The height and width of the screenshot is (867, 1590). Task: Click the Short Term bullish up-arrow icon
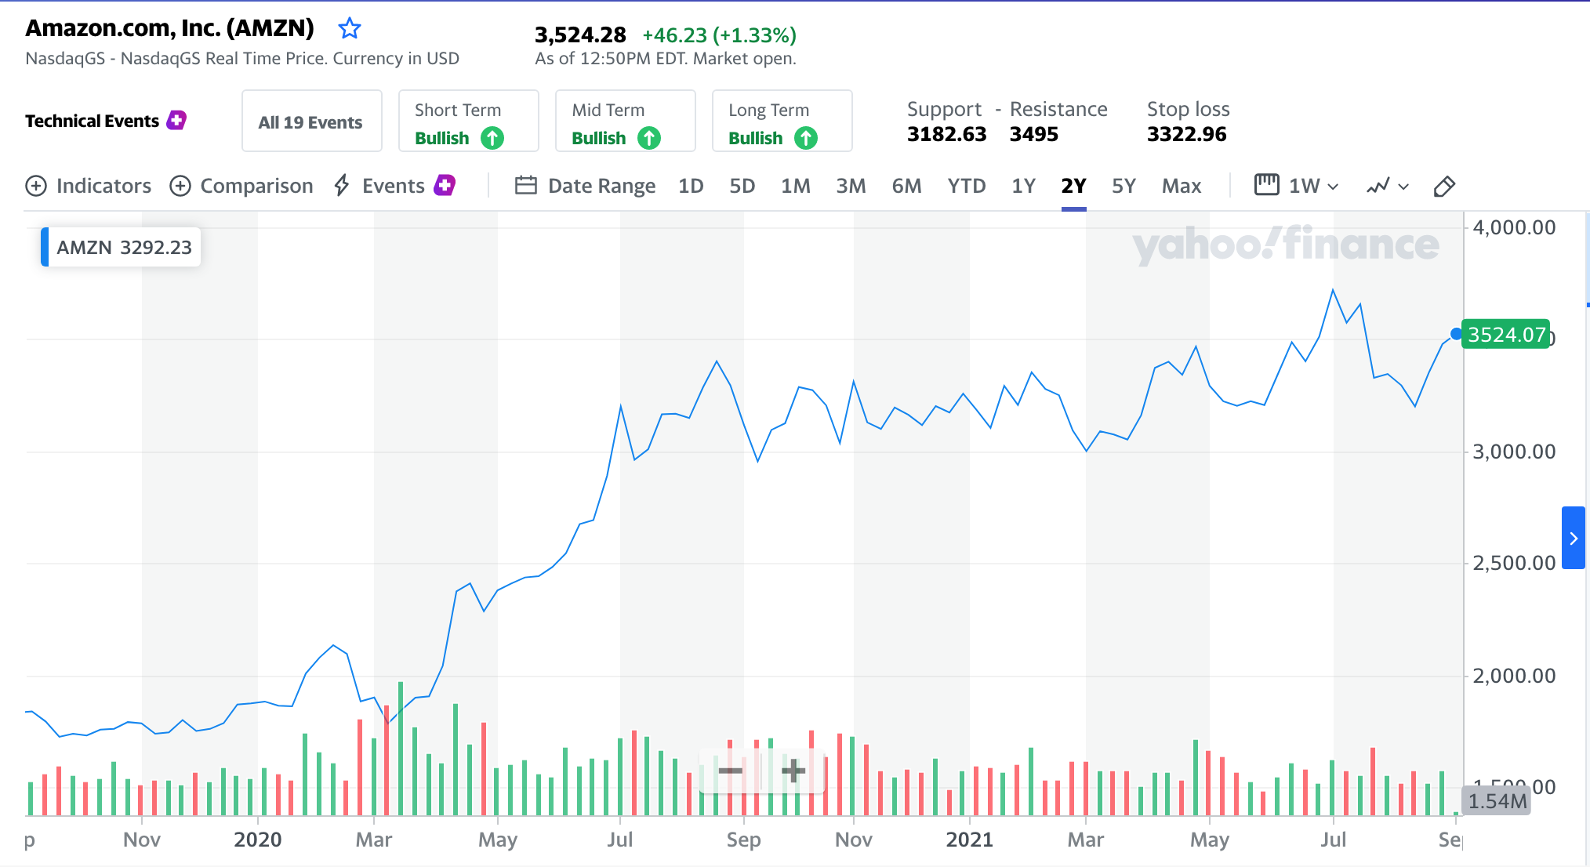pos(492,138)
